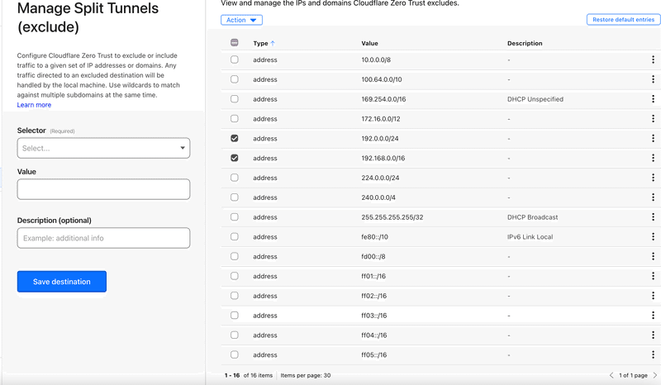Click the DHCP Broadcast description text
The image size is (661, 385).
pos(532,217)
